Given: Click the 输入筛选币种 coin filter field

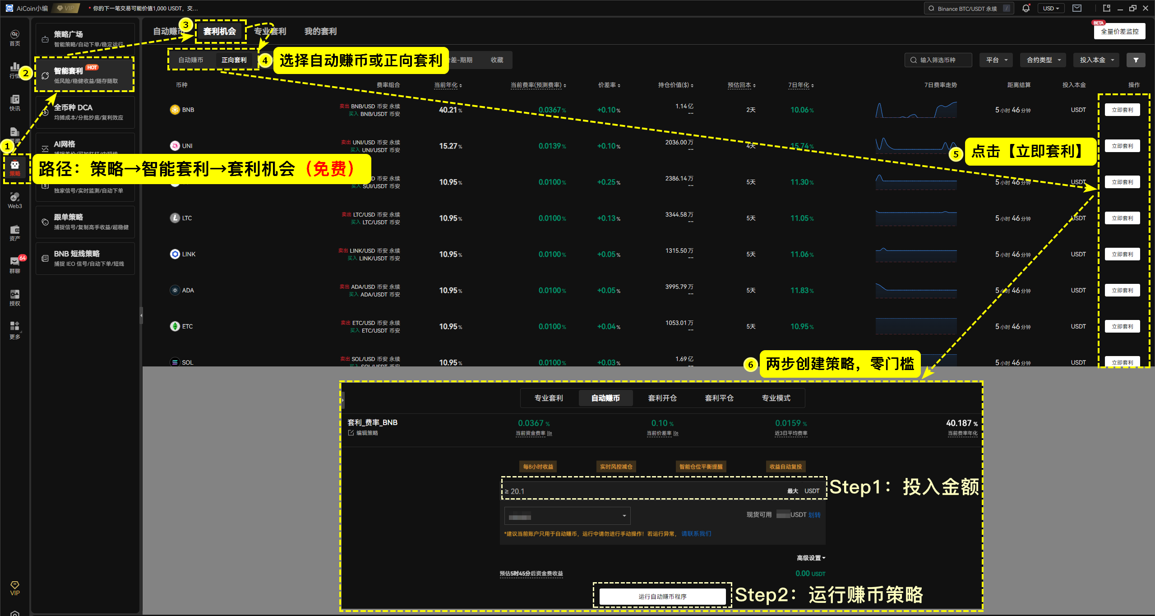Looking at the screenshot, I should point(938,60).
